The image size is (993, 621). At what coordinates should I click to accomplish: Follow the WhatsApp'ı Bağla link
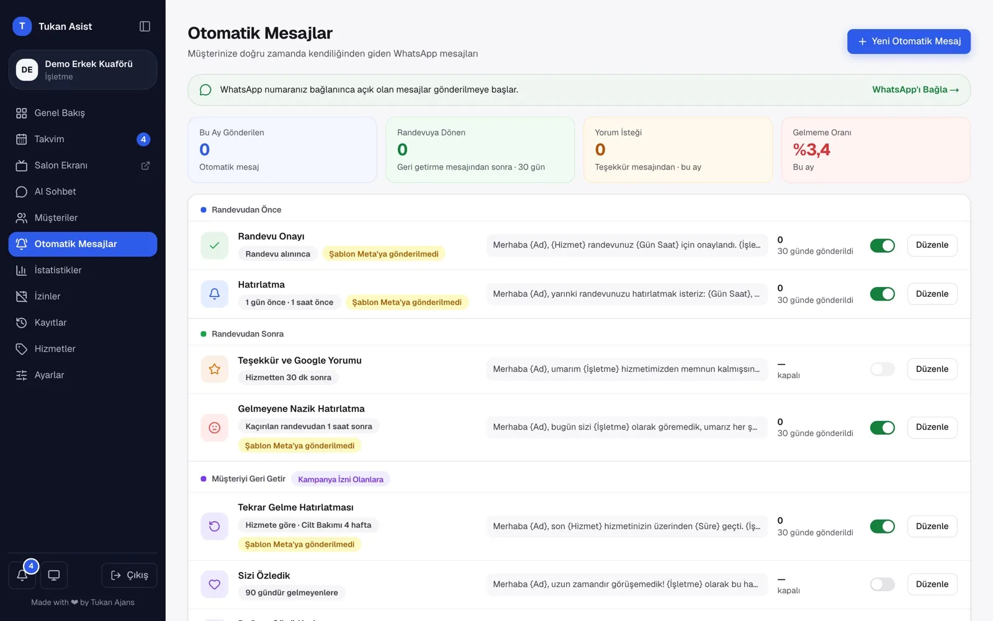point(915,90)
